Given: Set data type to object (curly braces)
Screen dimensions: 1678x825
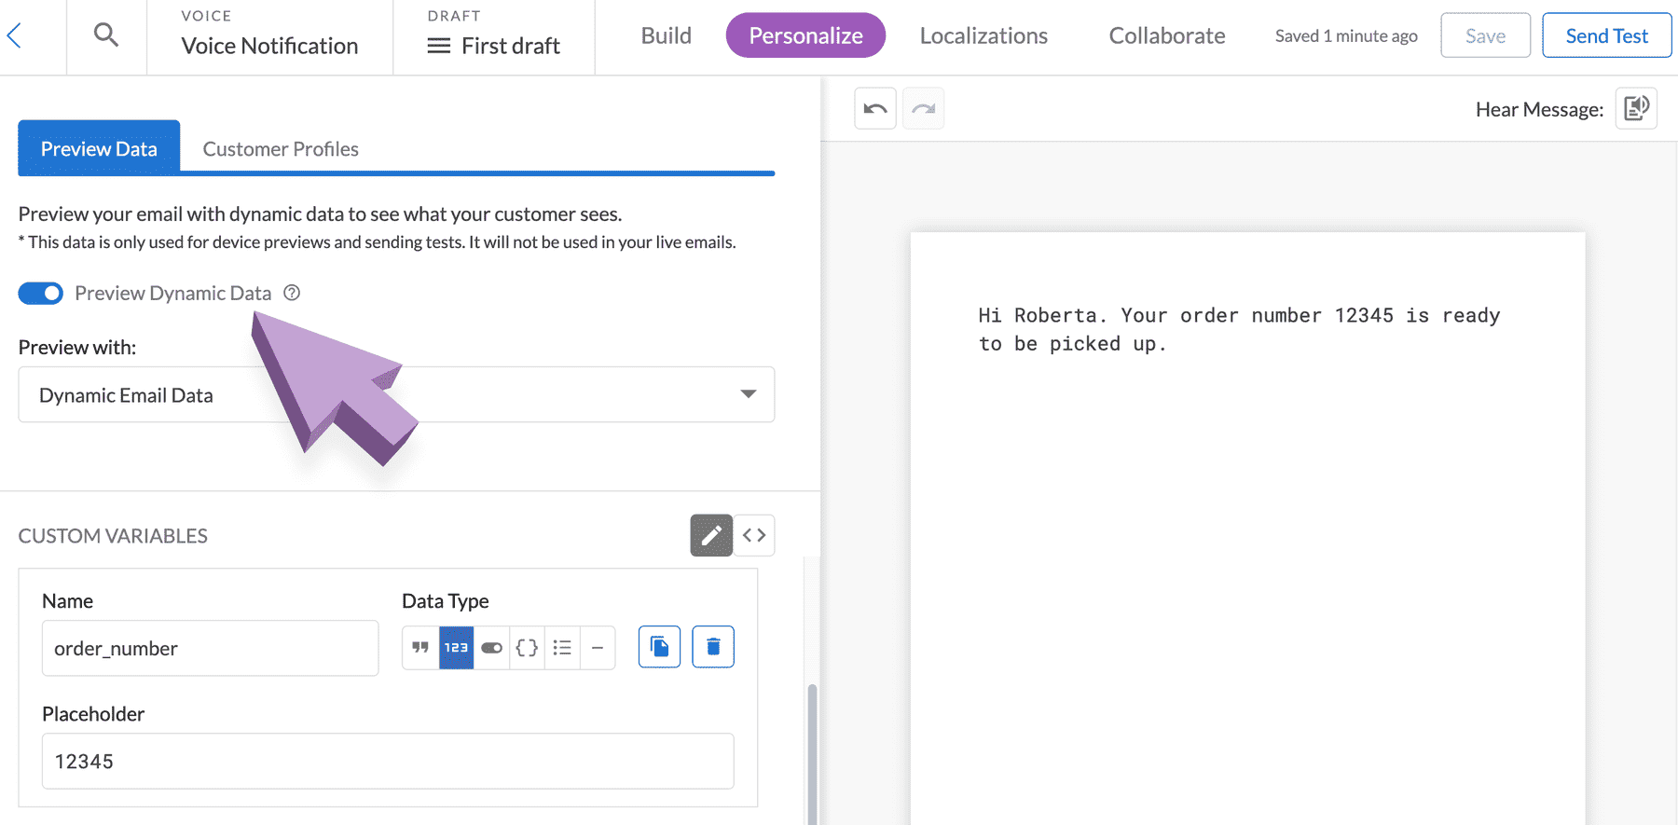Looking at the screenshot, I should click(527, 647).
